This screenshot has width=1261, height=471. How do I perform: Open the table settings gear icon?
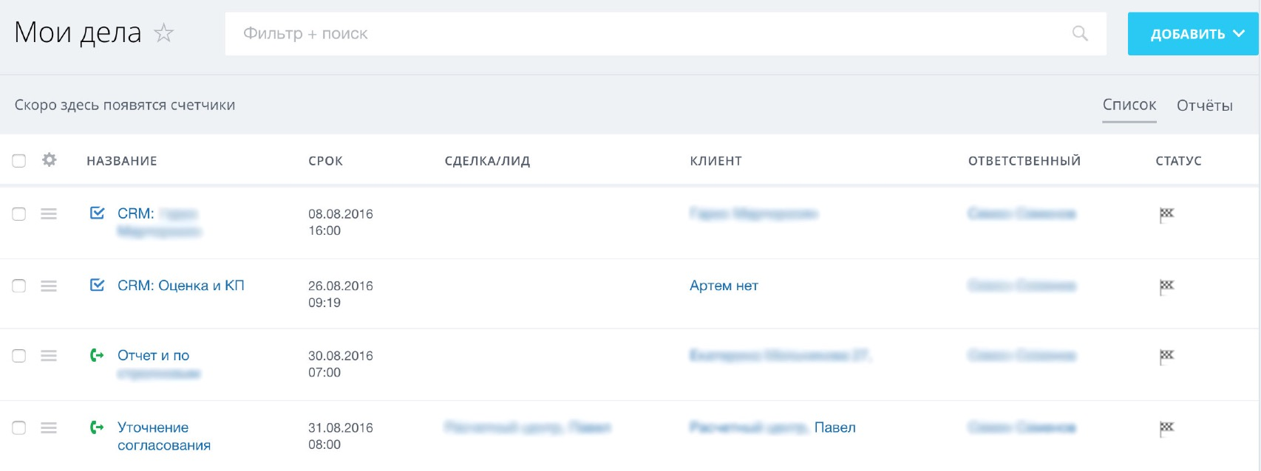tap(50, 159)
